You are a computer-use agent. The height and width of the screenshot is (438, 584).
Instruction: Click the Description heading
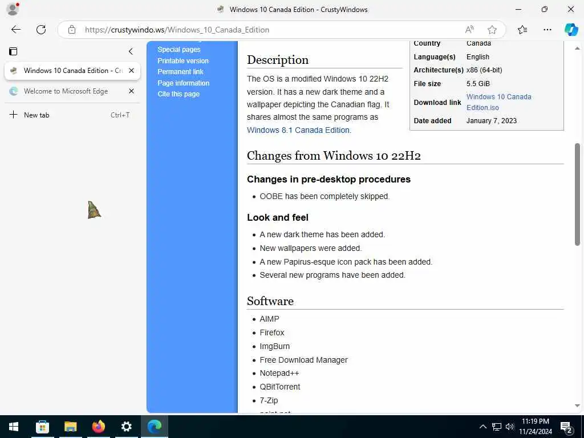pyautogui.click(x=278, y=59)
